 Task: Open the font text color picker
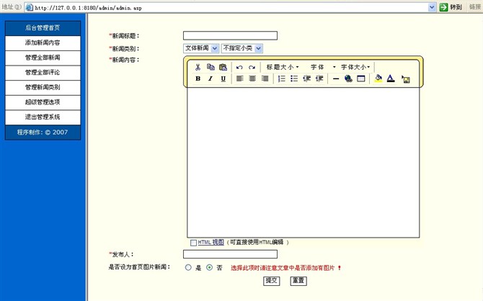(391, 78)
